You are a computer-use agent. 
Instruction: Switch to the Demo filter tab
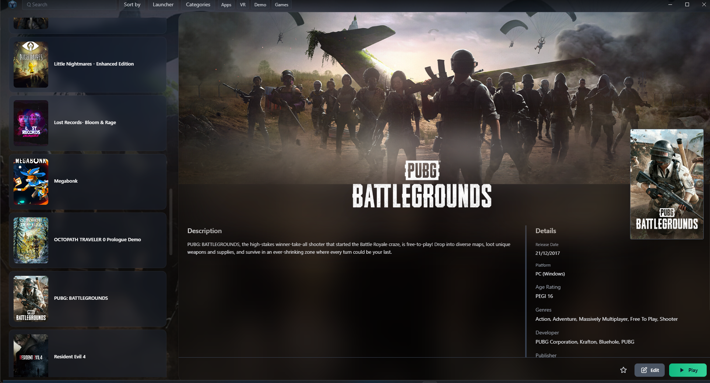[260, 5]
